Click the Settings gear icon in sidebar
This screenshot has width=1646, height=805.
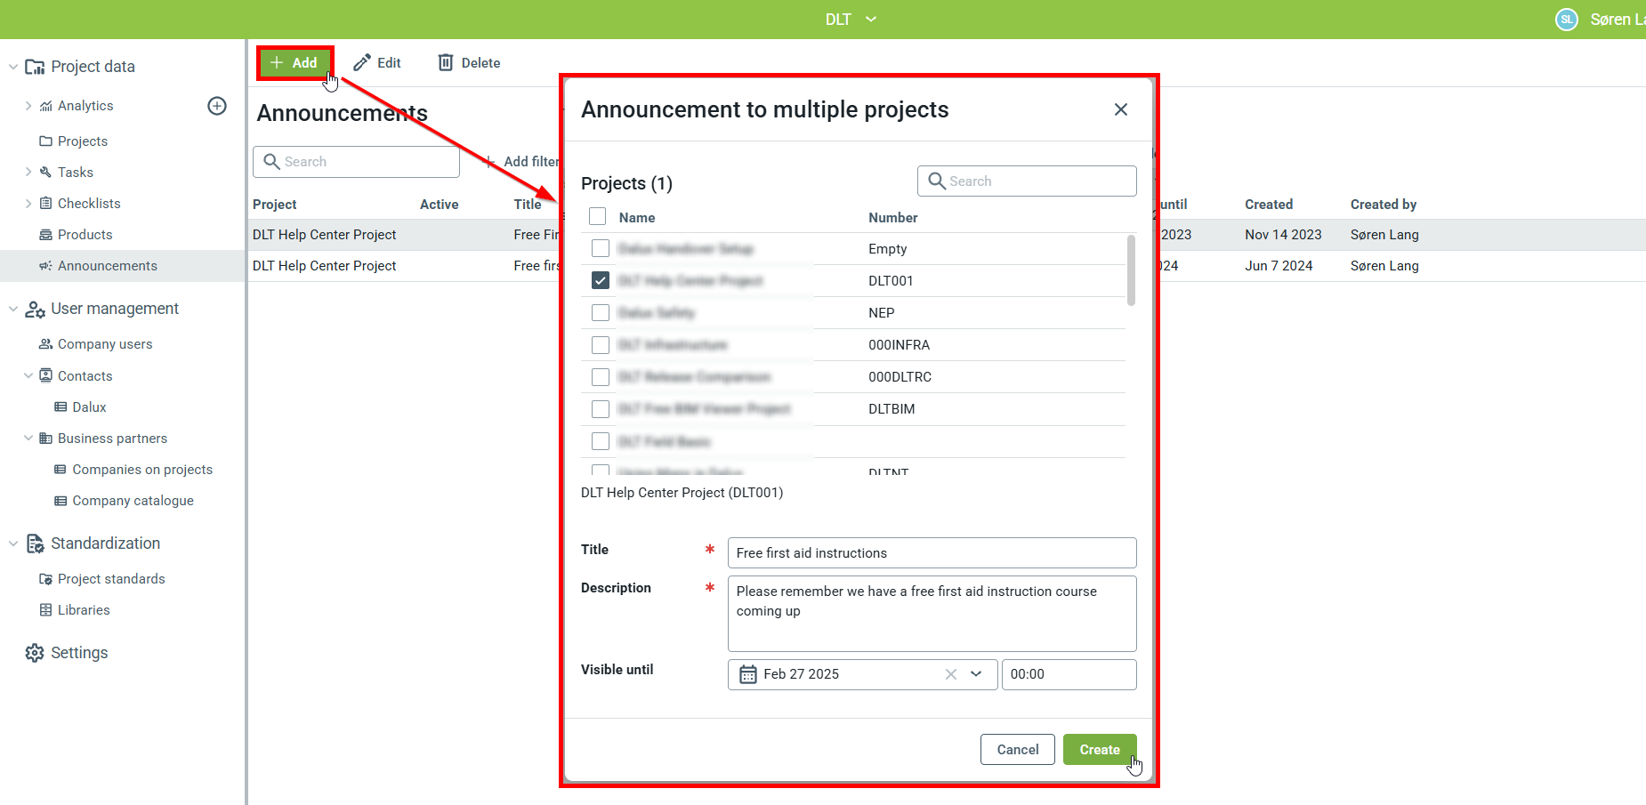[x=35, y=653]
